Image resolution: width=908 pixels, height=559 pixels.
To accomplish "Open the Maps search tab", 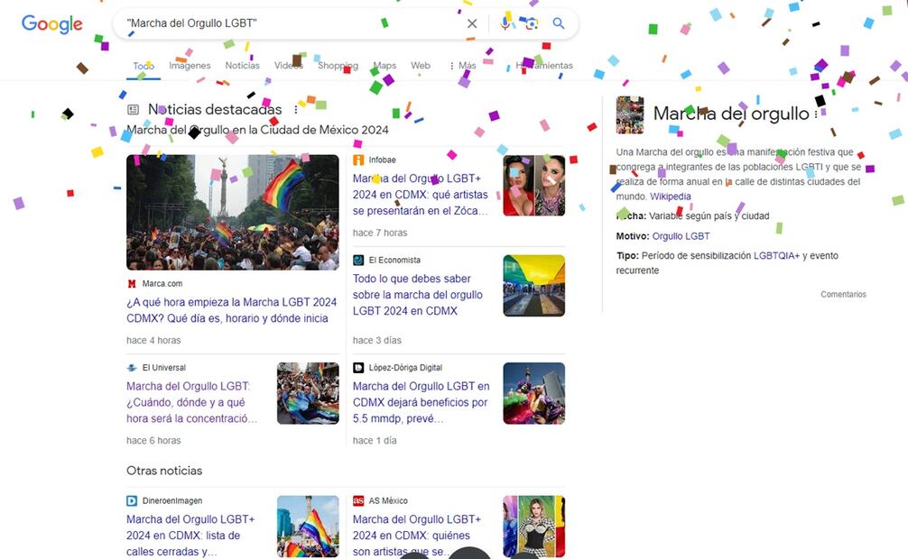I will (x=385, y=66).
